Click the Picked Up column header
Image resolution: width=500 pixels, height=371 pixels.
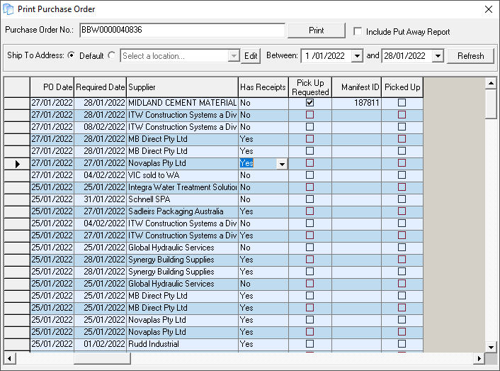pyautogui.click(x=402, y=87)
